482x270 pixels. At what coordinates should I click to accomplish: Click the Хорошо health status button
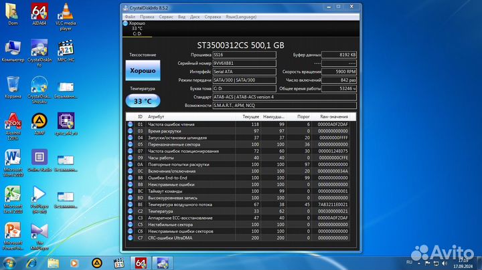click(143, 70)
